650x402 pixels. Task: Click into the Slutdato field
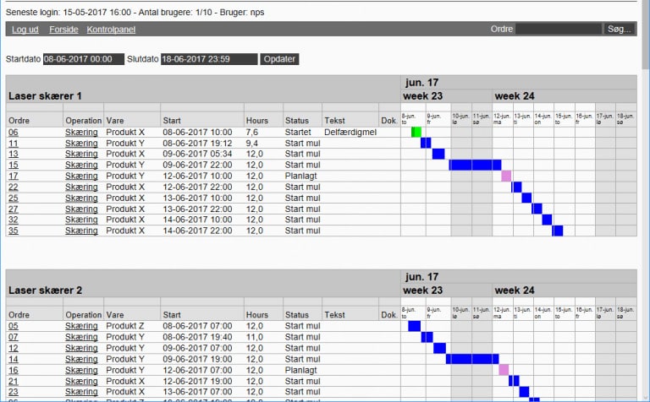pyautogui.click(x=209, y=59)
